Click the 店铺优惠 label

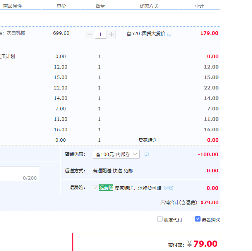point(75,154)
